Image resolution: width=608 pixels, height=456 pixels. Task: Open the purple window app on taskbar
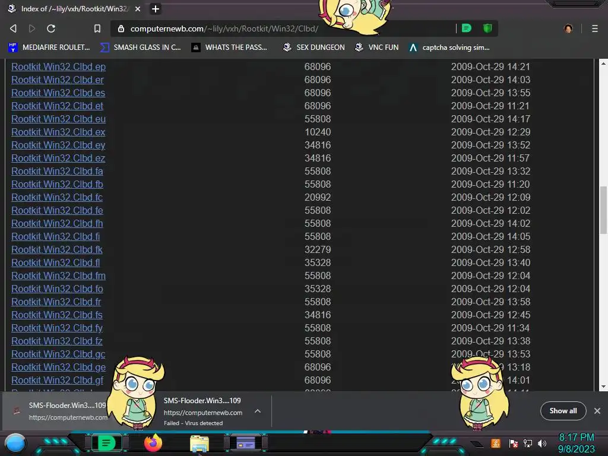tap(245, 443)
